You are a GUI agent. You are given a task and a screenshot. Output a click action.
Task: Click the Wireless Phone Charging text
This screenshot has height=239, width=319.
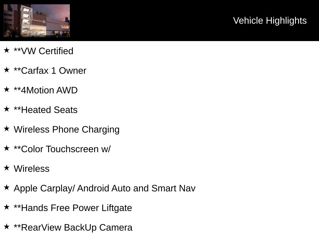67,129
